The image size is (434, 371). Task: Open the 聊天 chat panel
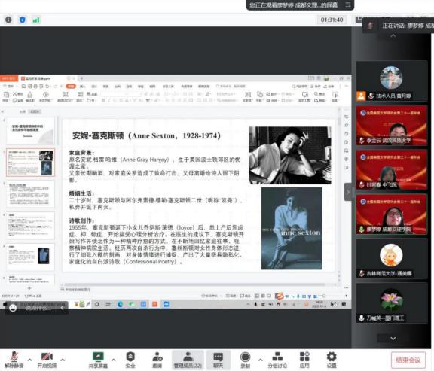(218, 360)
